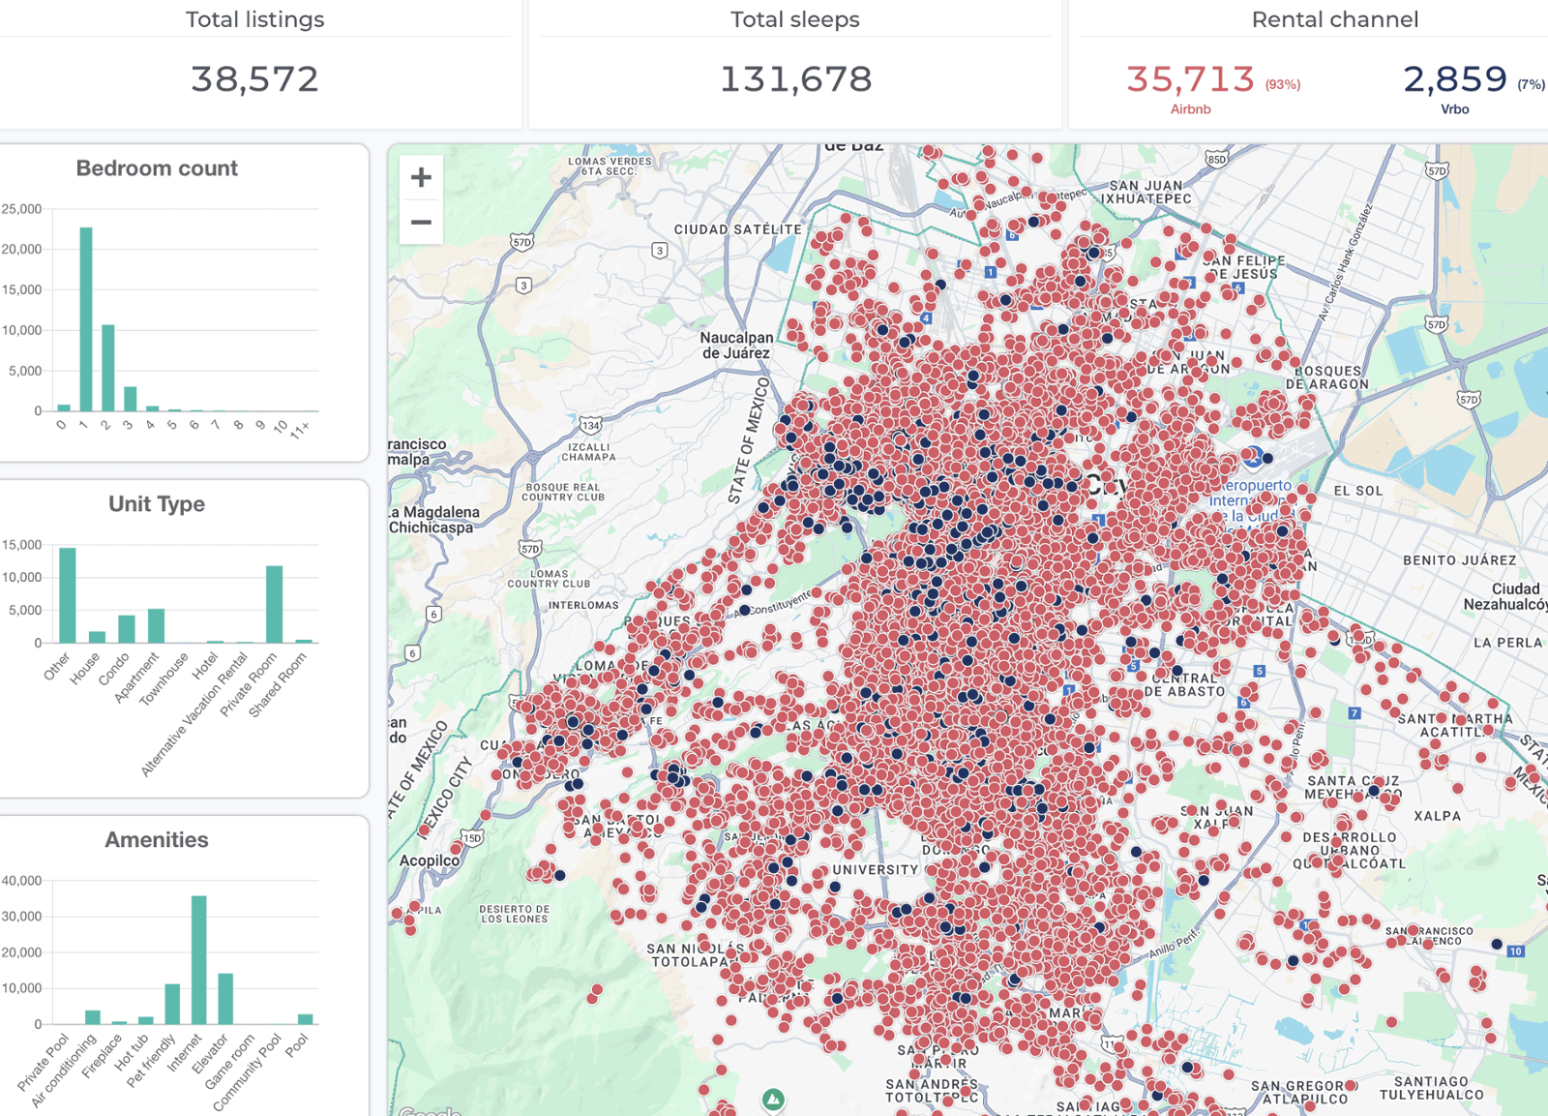
Task: Click the SANTIAGO TULYEHUALCO map label
Action: (x=1432, y=1088)
